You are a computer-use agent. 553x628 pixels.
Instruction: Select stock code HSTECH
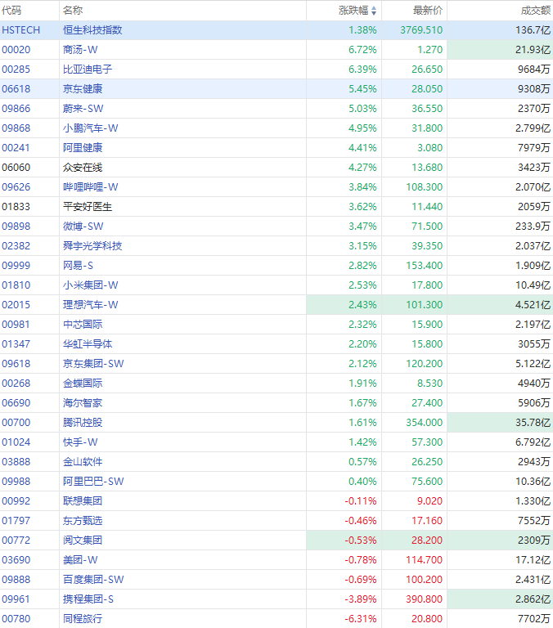pyautogui.click(x=20, y=30)
